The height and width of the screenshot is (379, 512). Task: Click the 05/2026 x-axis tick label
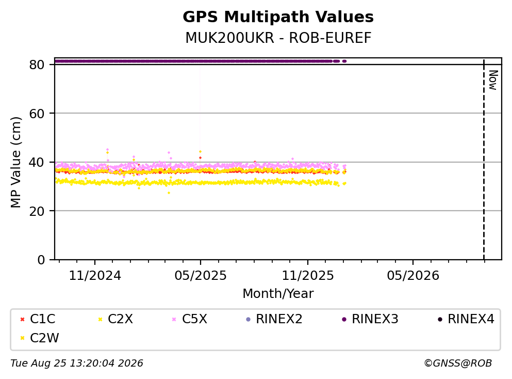(x=413, y=276)
